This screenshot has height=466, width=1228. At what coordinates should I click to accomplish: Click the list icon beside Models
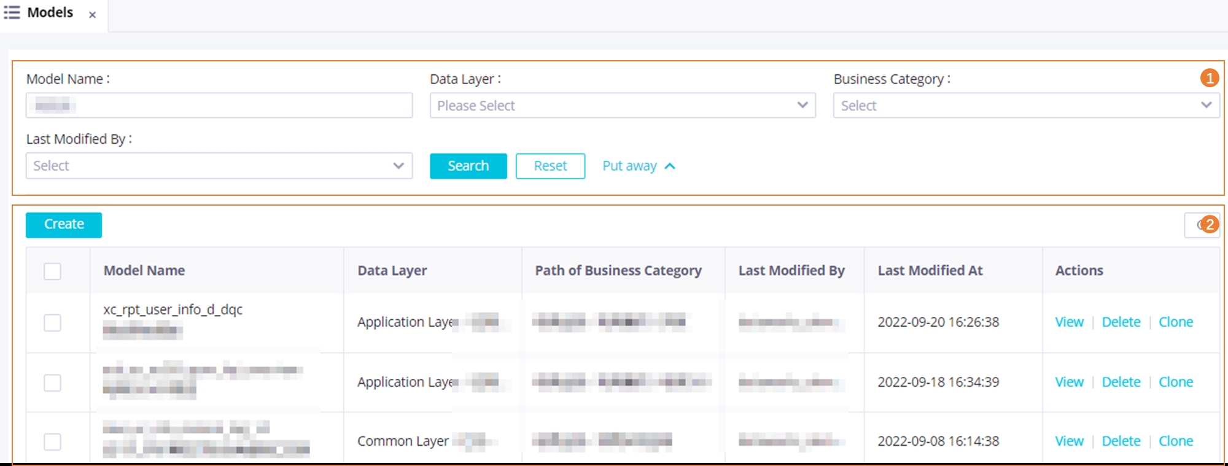click(12, 12)
